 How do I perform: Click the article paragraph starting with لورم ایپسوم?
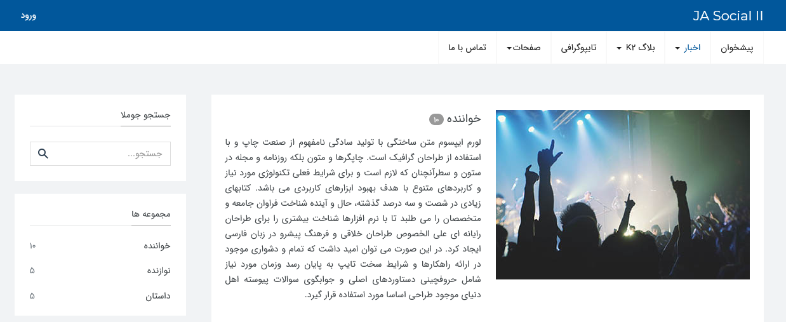pyautogui.click(x=353, y=218)
